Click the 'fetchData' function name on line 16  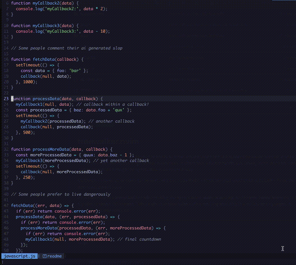click(44, 59)
